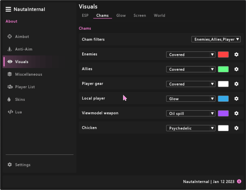This screenshot has width=246, height=190.
Task: Open the Viewmodel weapon Oil spill dropdown
Action: 191,113
